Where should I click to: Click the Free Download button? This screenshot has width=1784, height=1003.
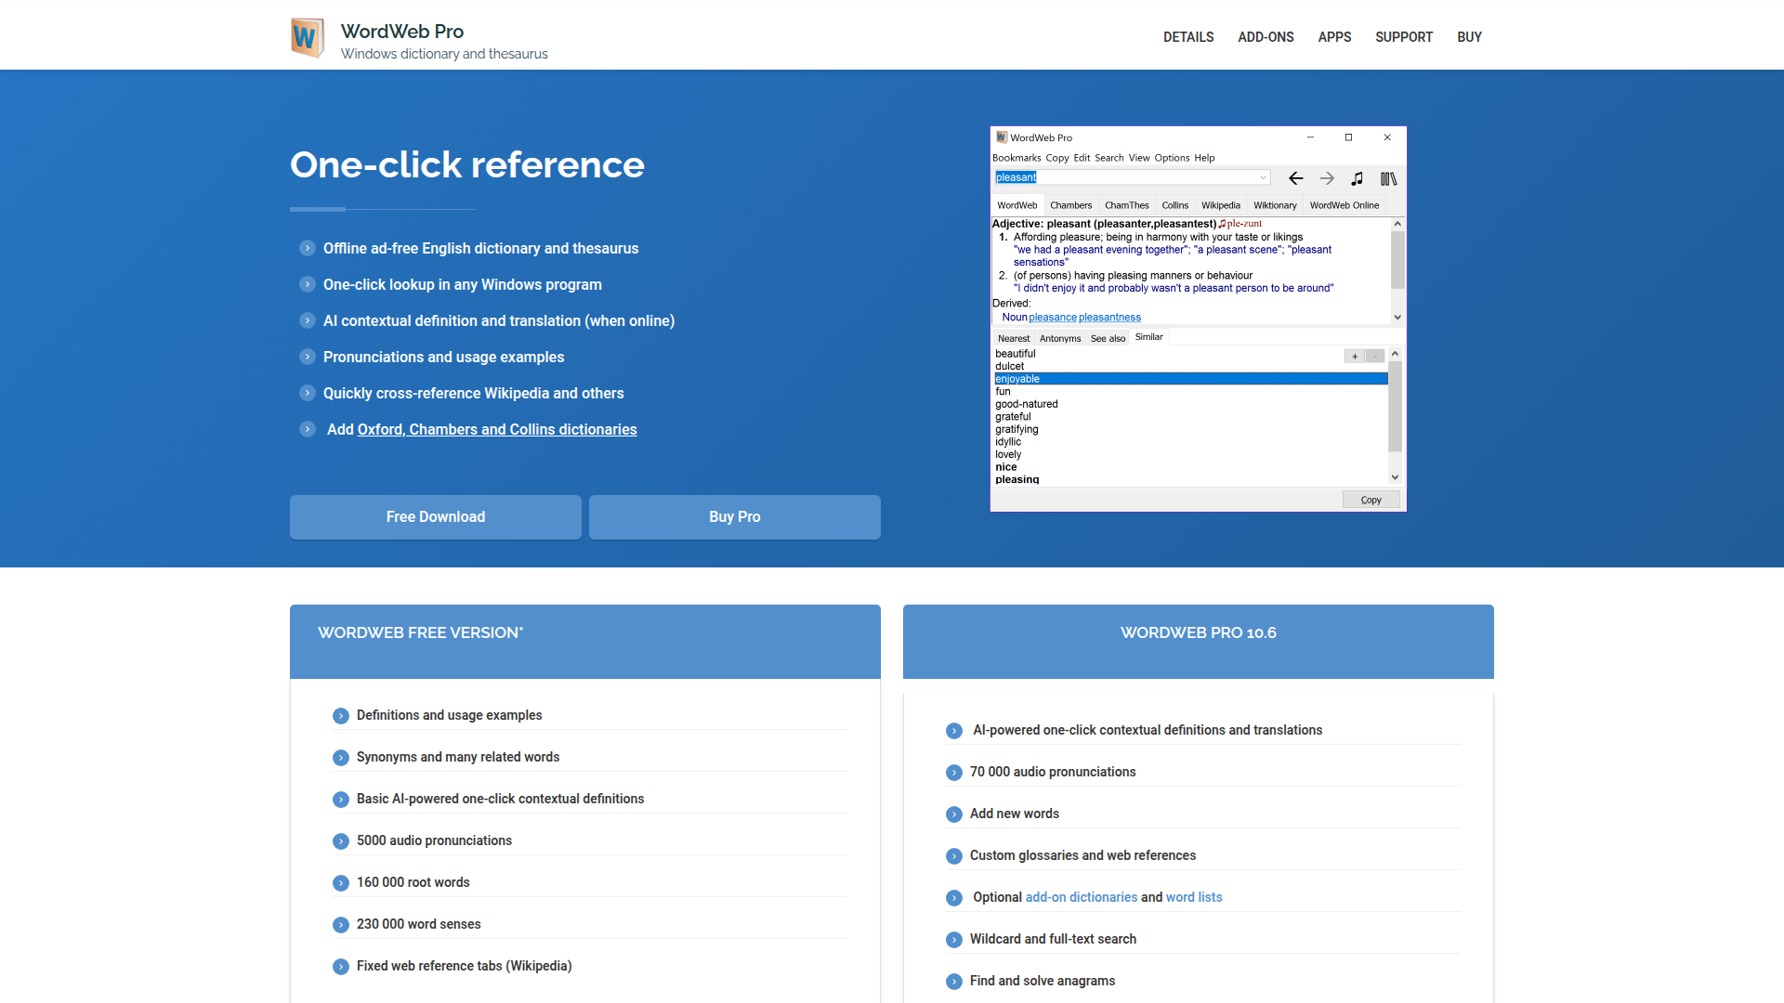pos(436,517)
